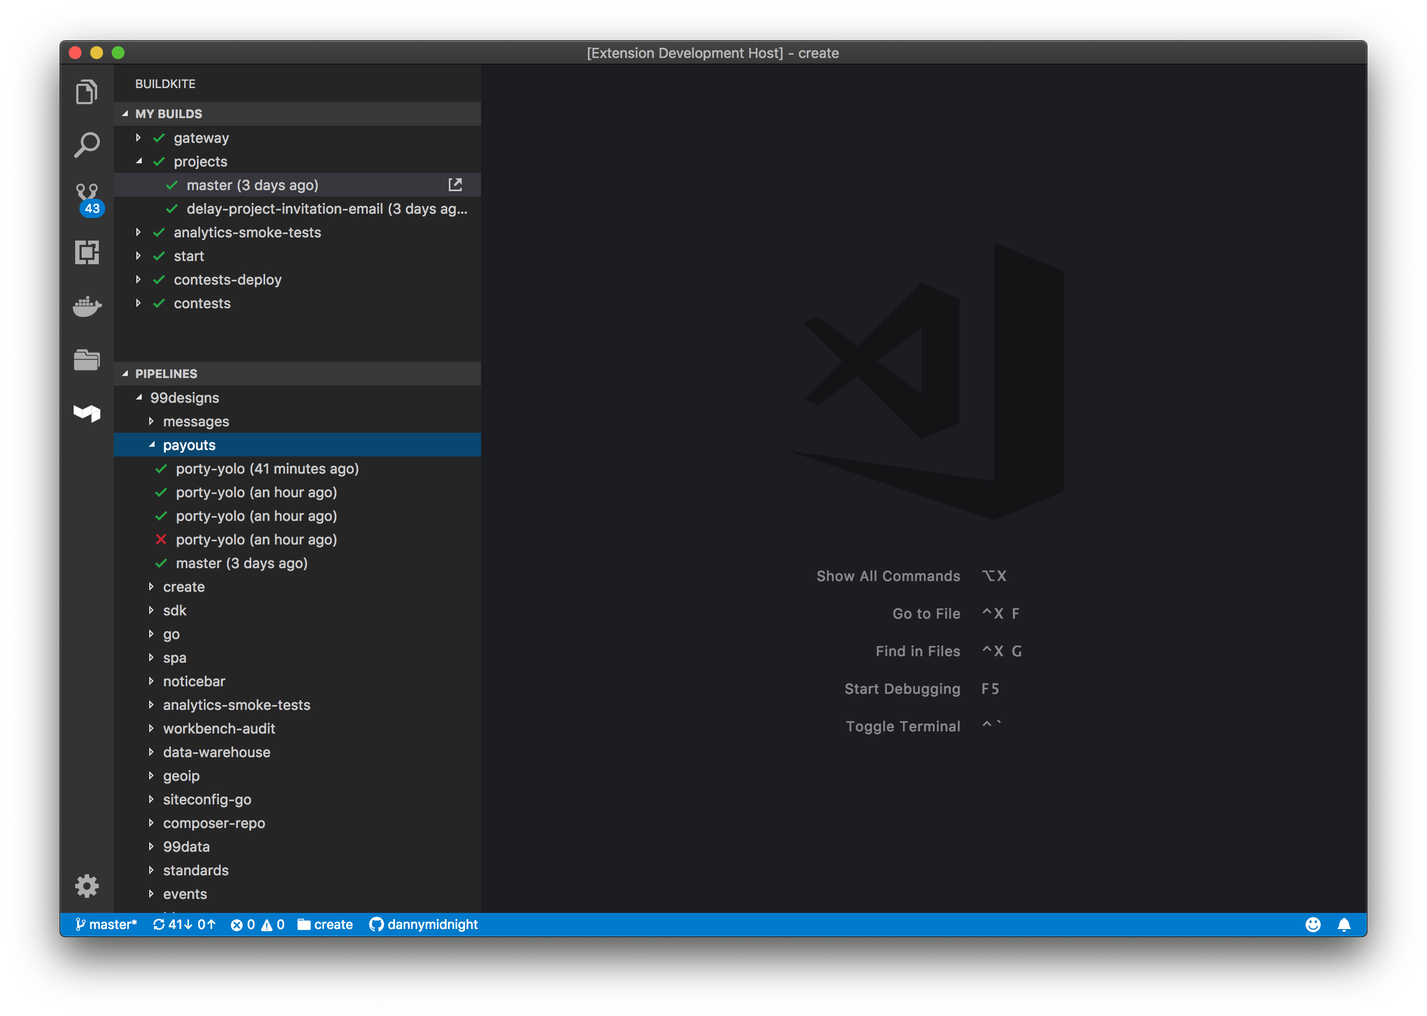Select the failed porty-yolo build
Viewport: 1427px width, 1016px height.
(x=256, y=539)
